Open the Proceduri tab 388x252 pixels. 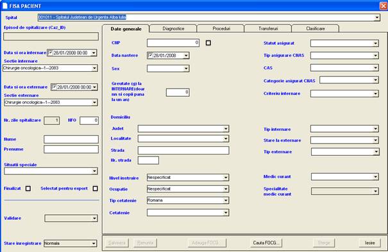click(x=221, y=29)
